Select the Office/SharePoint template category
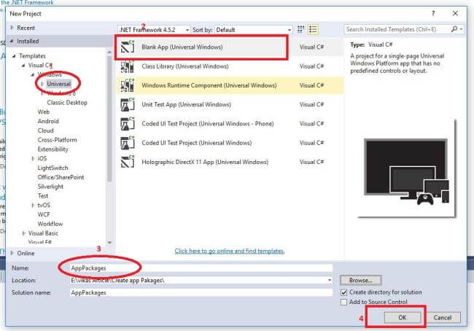The image size is (474, 331). 61,177
